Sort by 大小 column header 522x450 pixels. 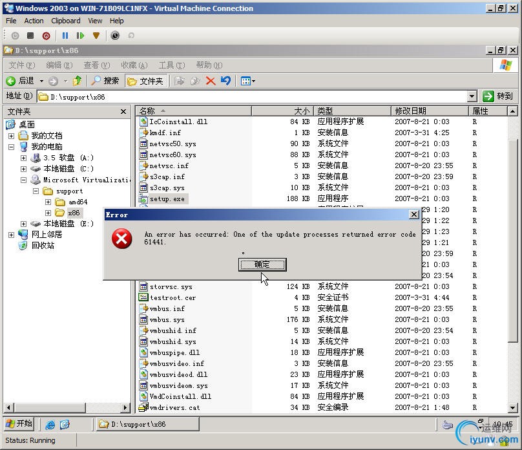282,111
